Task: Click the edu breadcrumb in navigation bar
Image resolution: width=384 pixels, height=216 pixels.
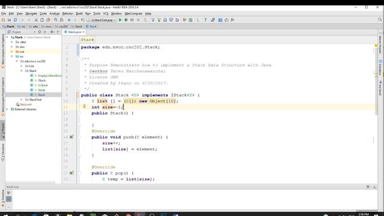Action: pos(34,26)
